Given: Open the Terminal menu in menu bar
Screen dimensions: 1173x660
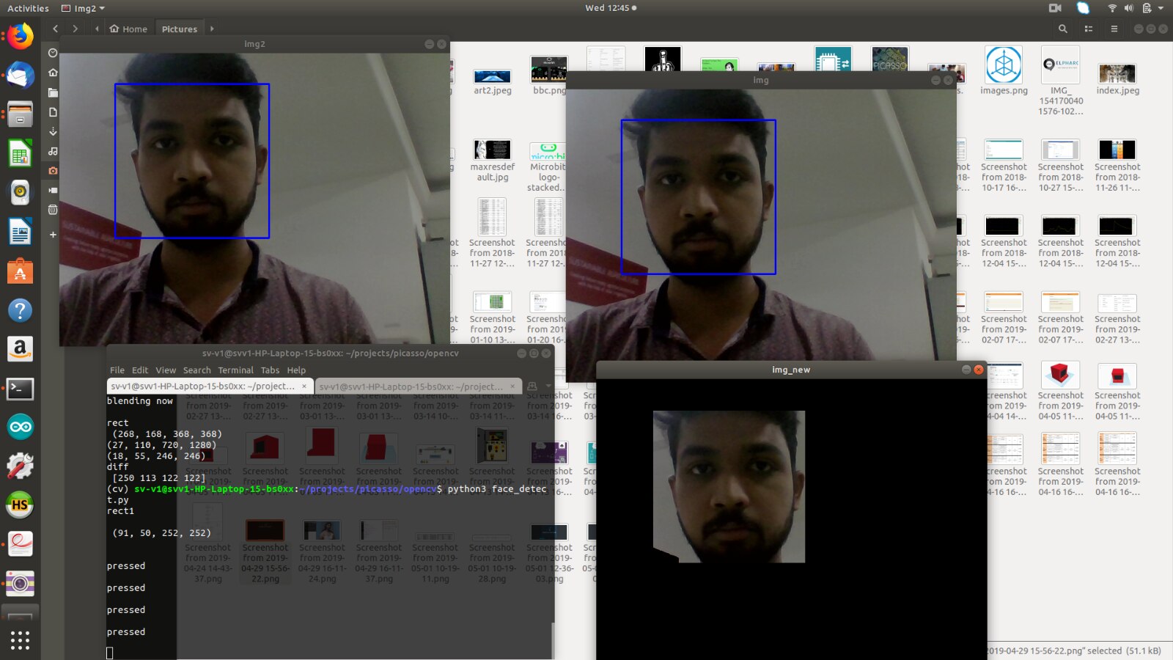Looking at the screenshot, I should point(235,370).
